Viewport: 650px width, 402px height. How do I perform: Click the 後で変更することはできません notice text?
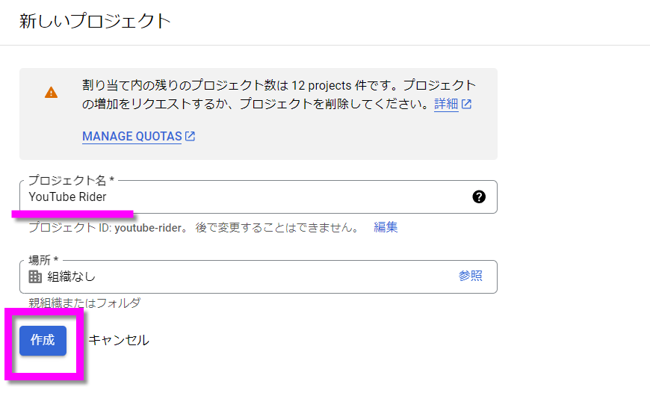coord(277,227)
